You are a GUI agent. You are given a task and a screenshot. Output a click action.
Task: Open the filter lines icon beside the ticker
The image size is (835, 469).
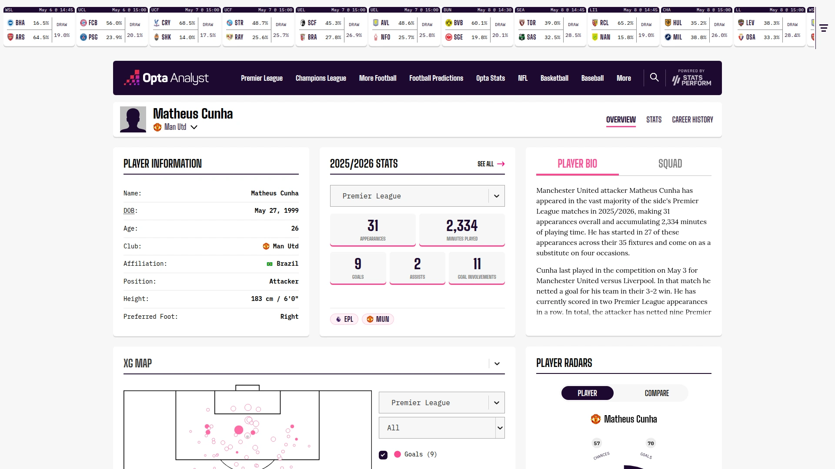coord(824,28)
